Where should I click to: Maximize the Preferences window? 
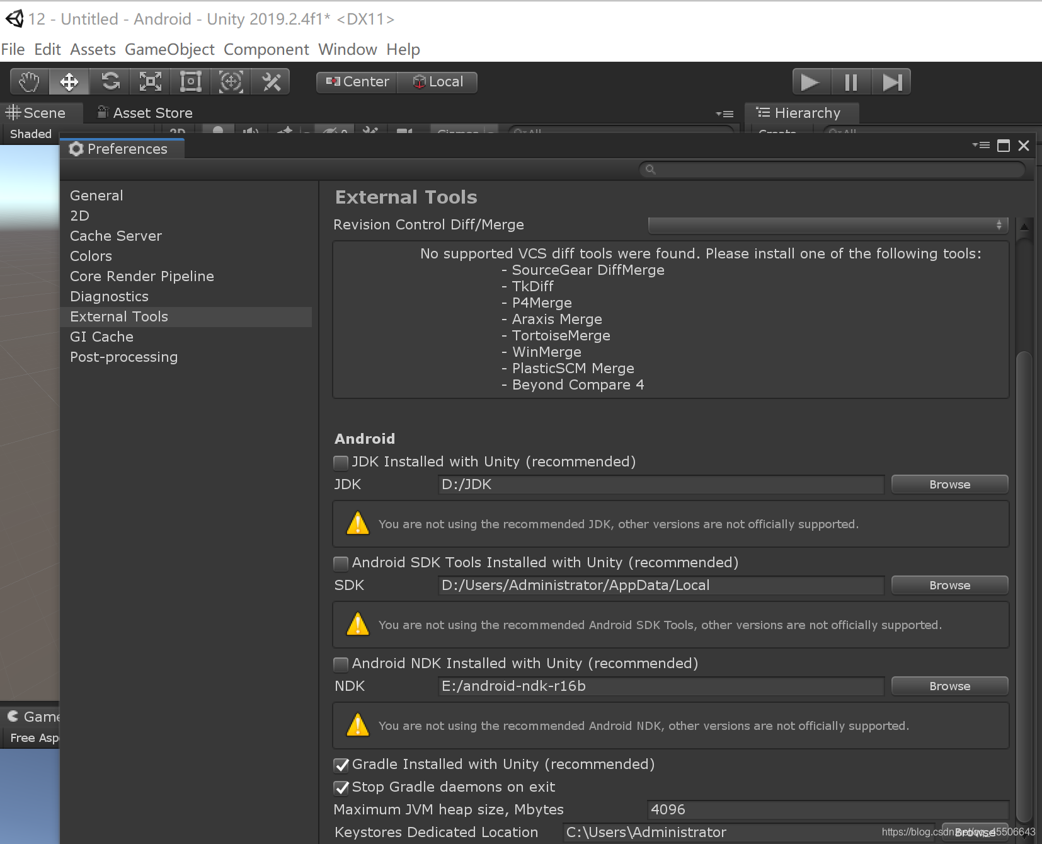(x=1004, y=146)
